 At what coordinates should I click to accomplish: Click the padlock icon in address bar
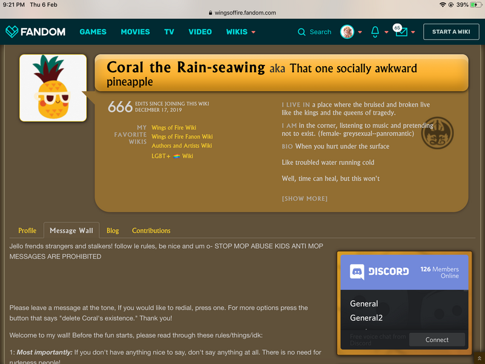(x=210, y=12)
